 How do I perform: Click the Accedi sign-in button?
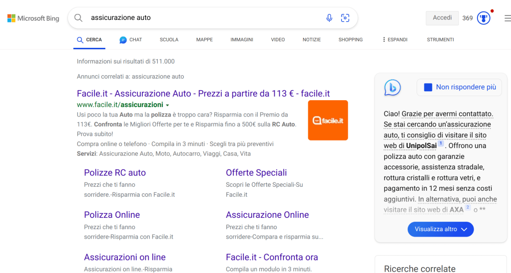coord(442,18)
